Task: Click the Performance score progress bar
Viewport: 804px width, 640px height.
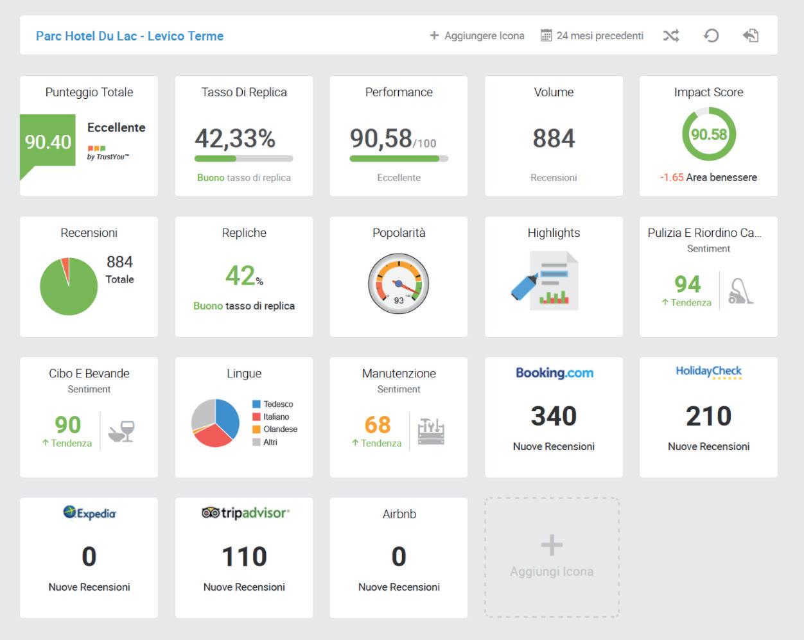Action: [x=399, y=159]
